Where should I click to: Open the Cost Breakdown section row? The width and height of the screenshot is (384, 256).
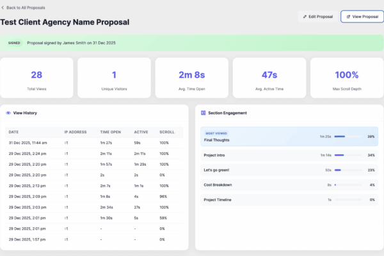point(289,185)
